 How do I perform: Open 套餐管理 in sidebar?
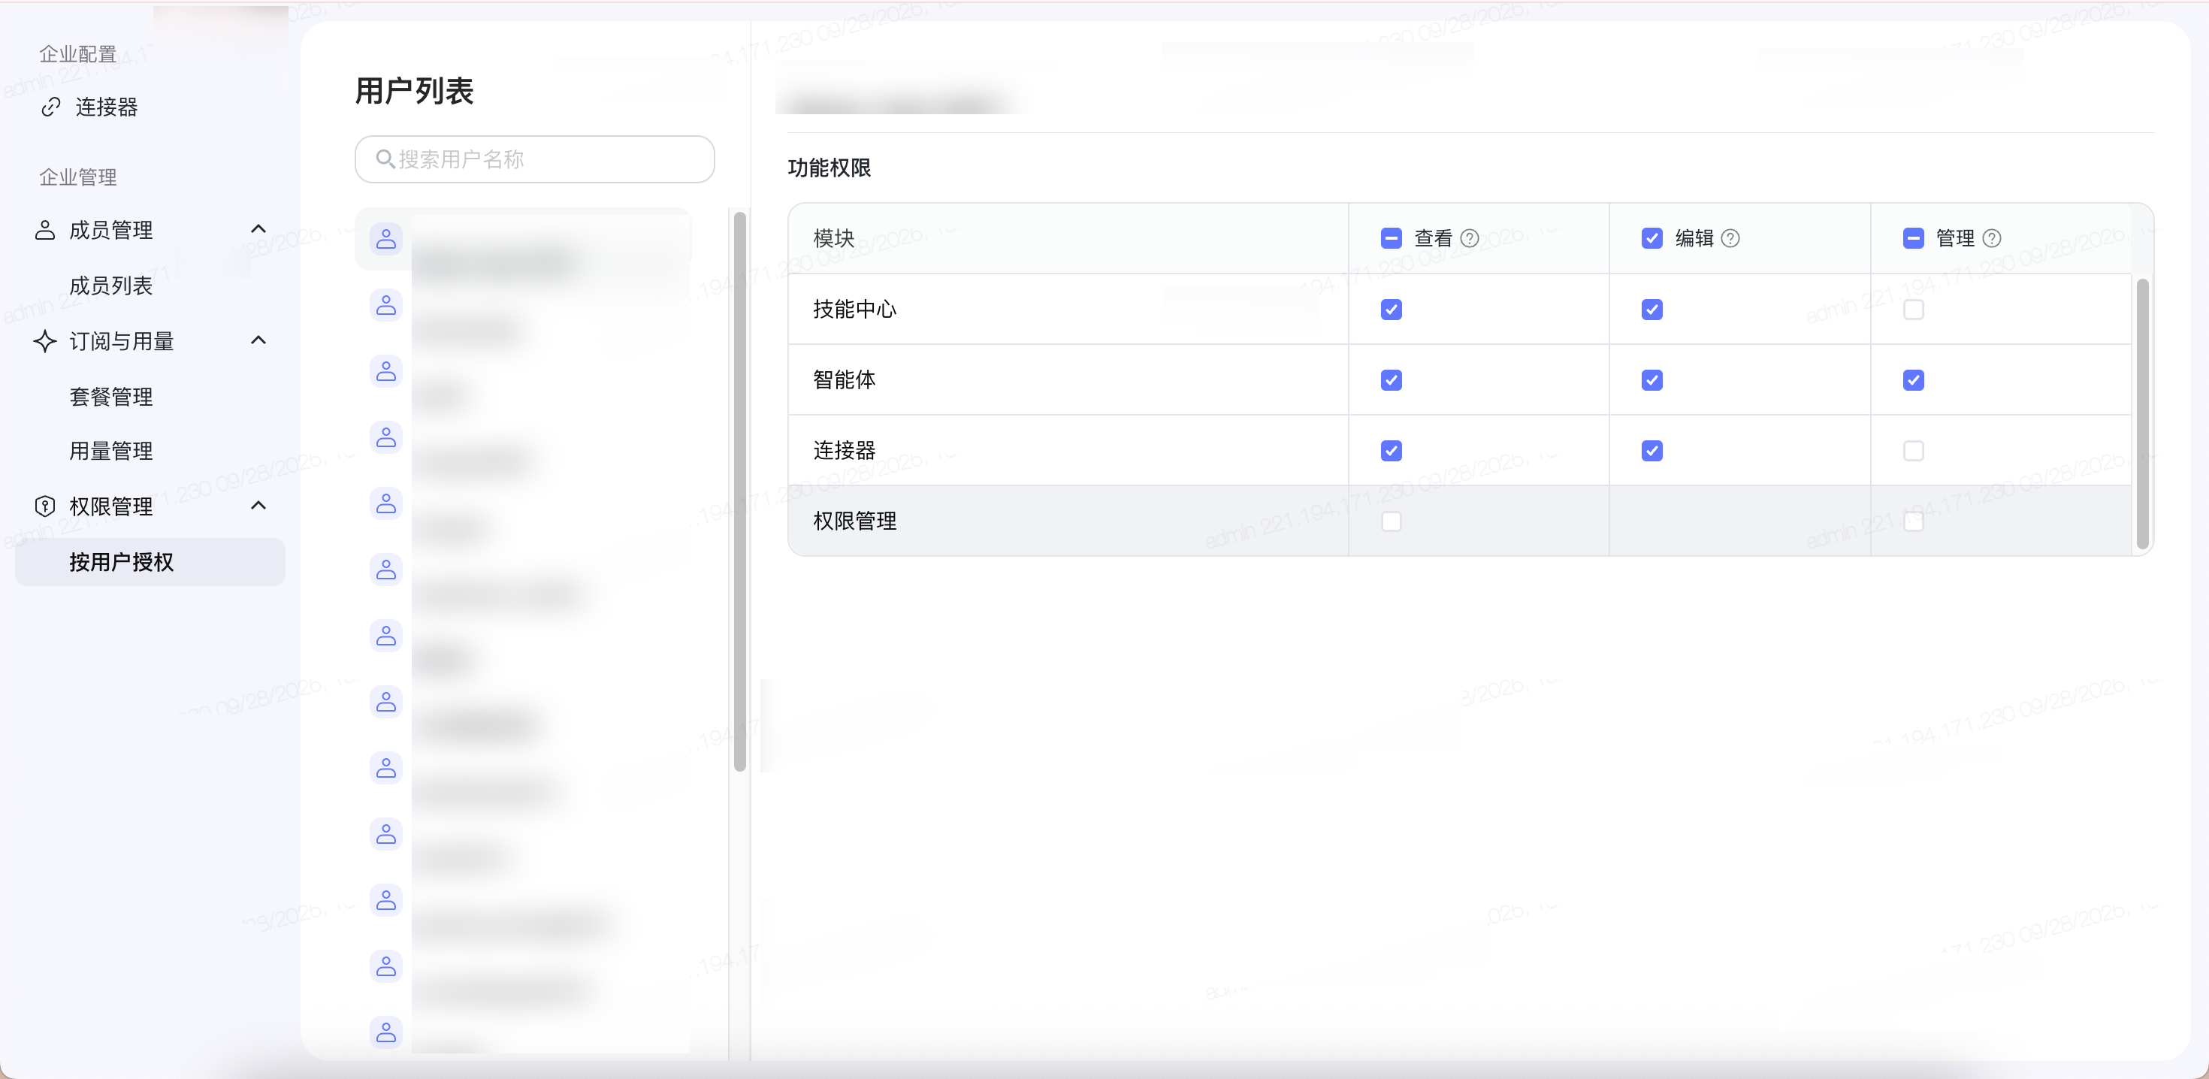(110, 397)
